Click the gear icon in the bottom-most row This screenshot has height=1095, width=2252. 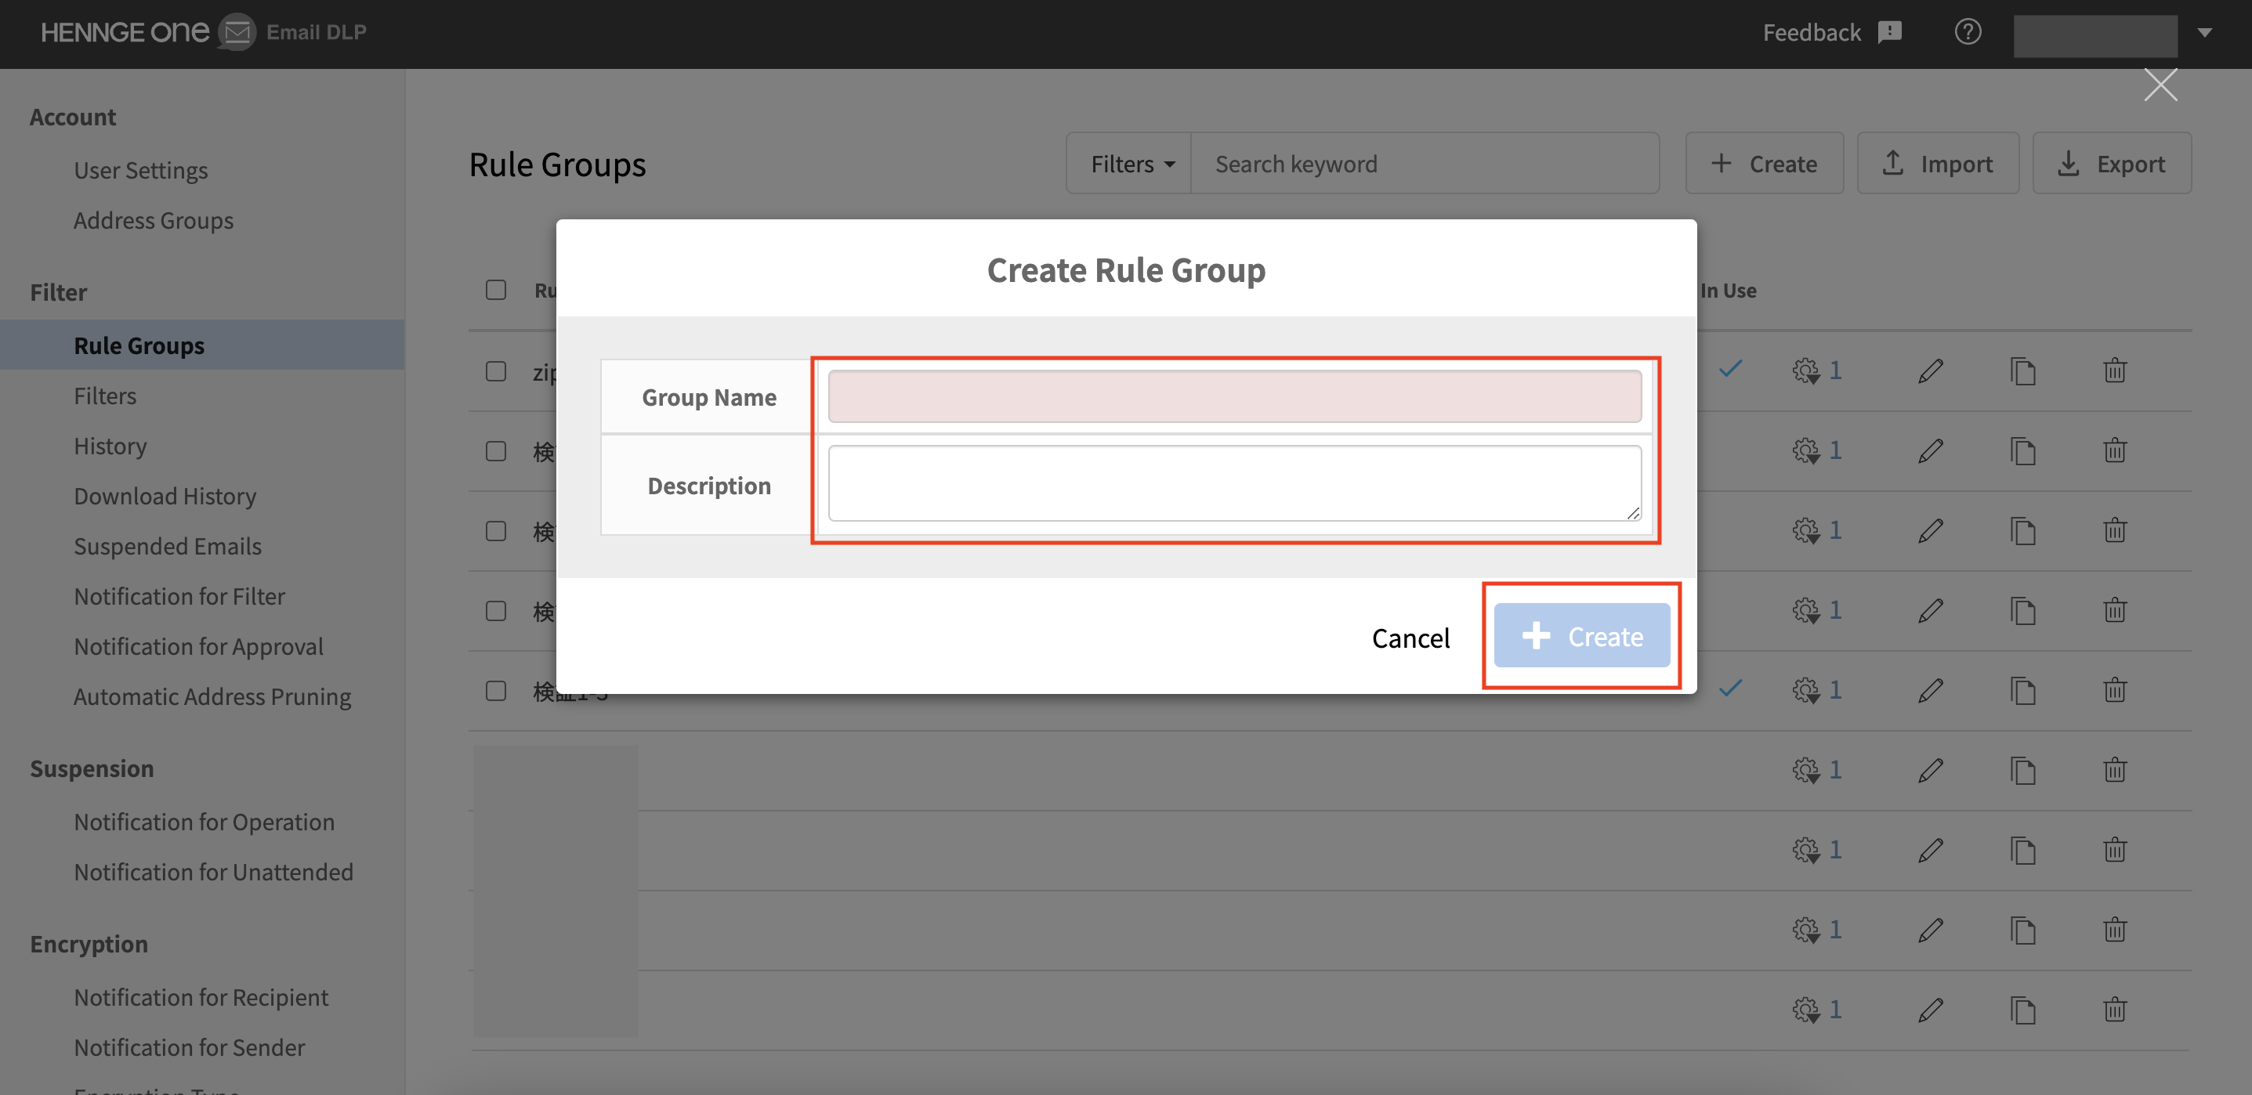(1806, 1010)
